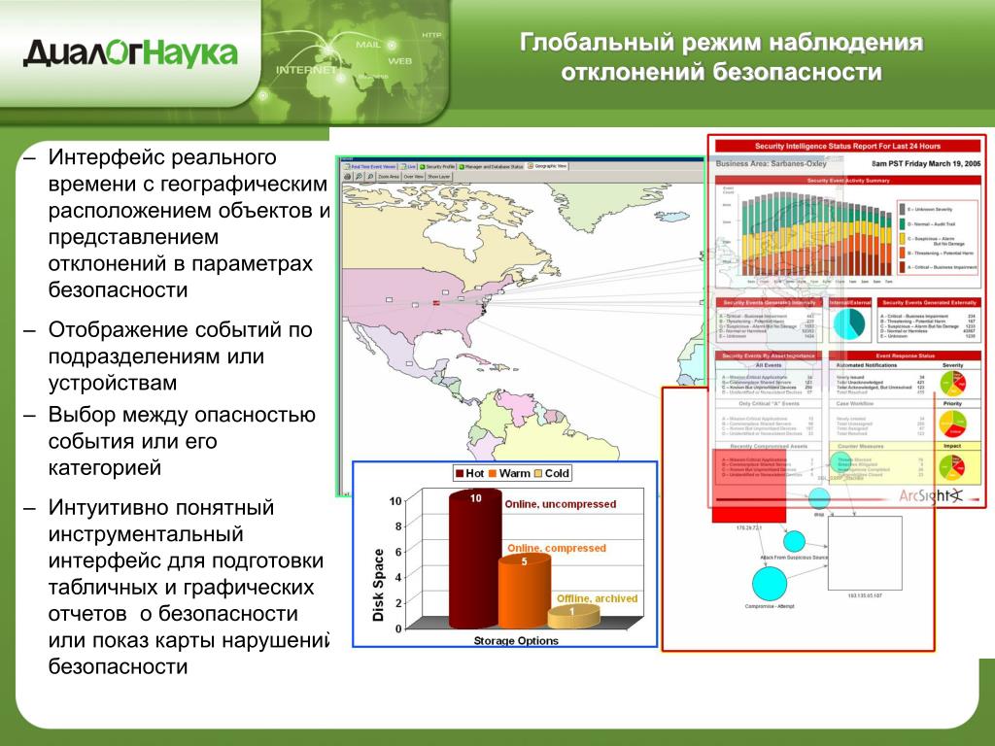Select the Geographic View tab
995x746 pixels.
point(548,165)
